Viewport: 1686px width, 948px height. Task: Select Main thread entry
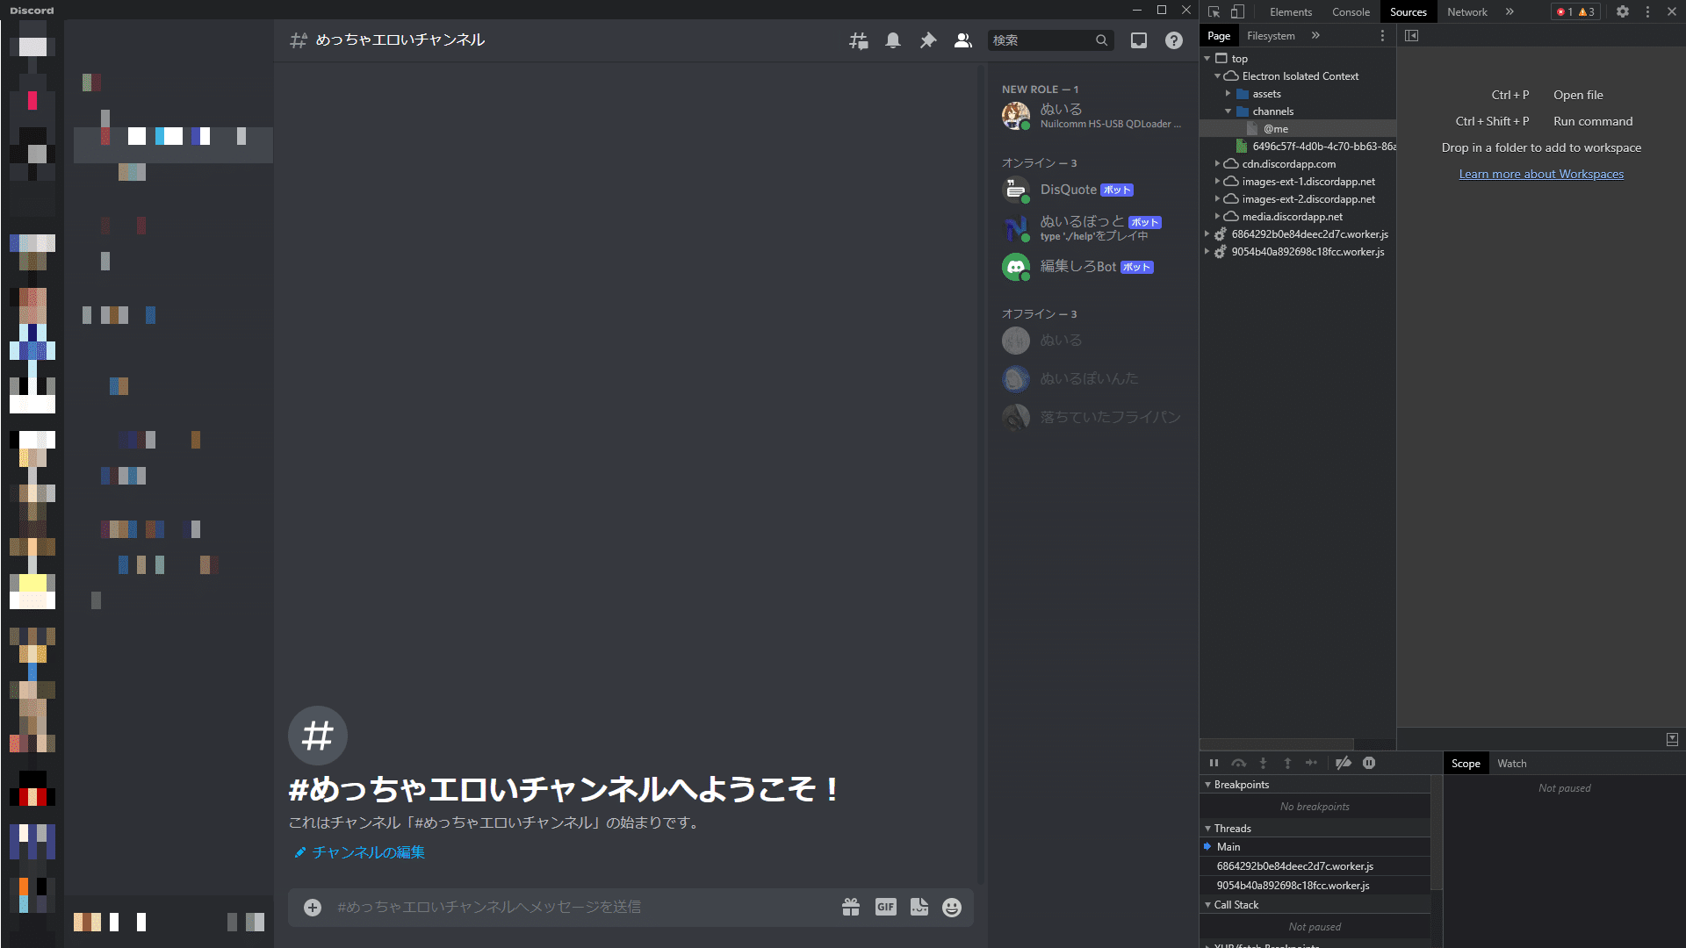click(1315, 847)
